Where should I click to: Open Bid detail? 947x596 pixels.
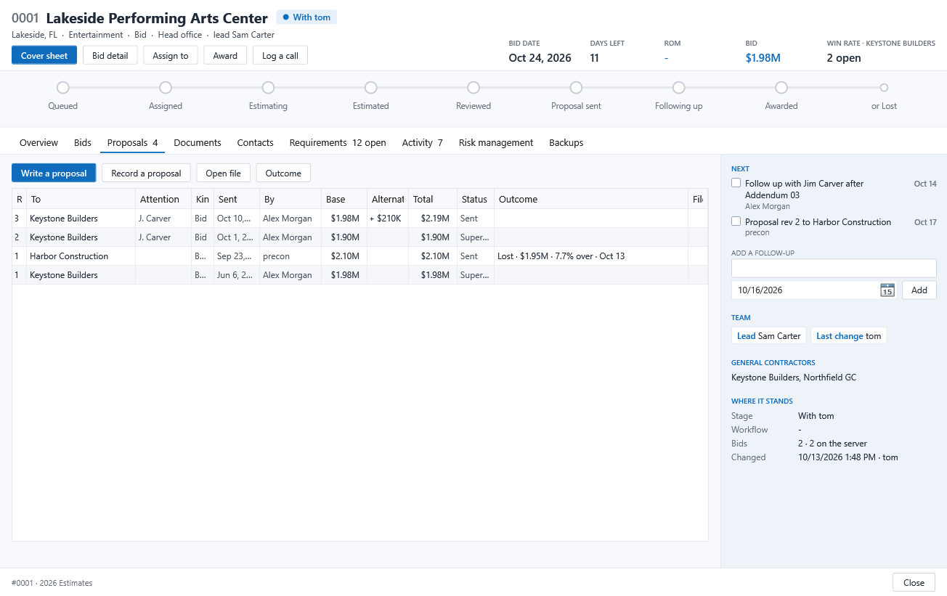coord(110,56)
